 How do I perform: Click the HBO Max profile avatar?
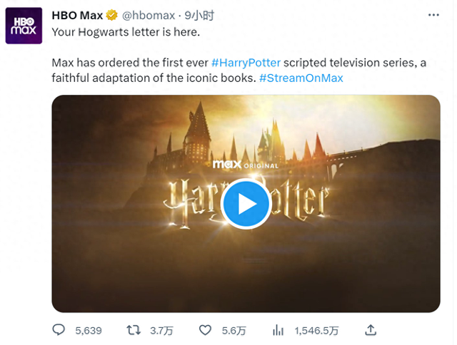point(24,26)
